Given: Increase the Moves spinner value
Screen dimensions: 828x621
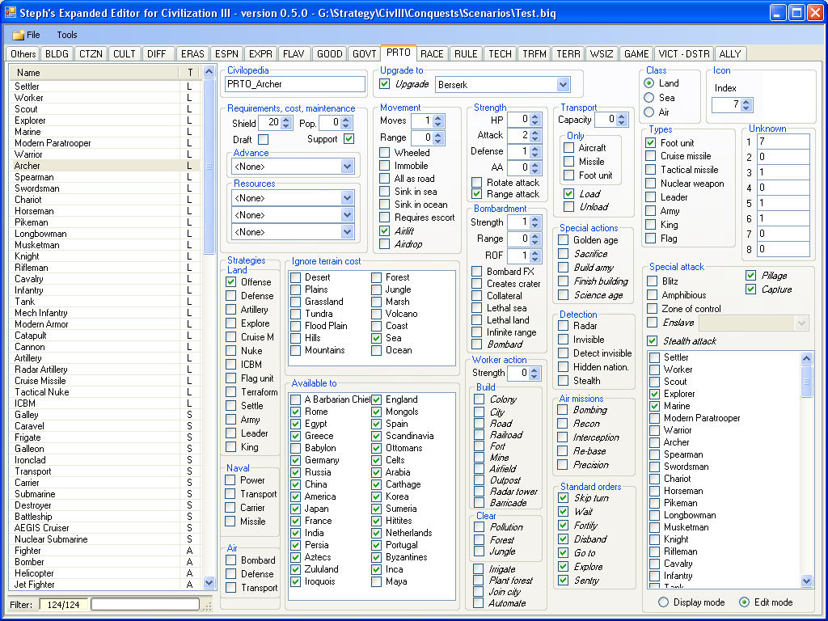Looking at the screenshot, I should 437,117.
